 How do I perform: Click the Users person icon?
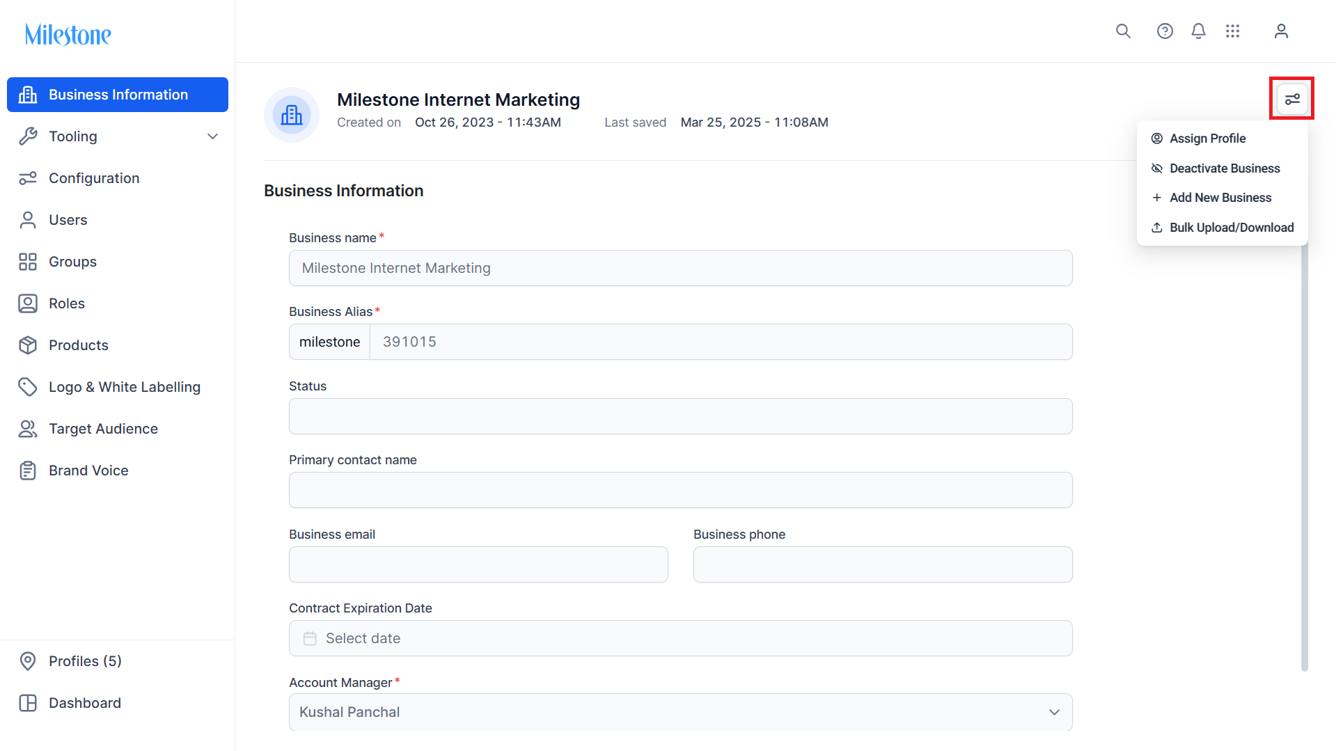[x=28, y=220]
